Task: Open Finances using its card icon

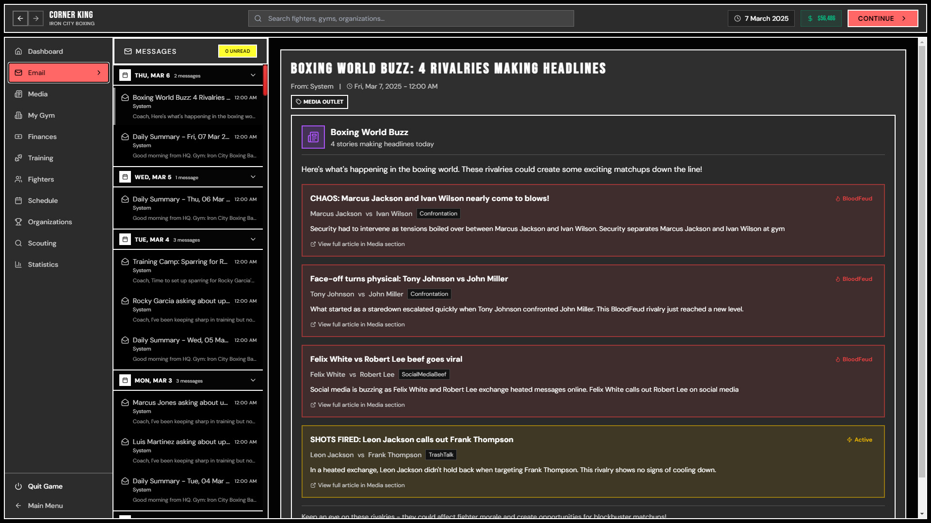Action: point(18,137)
